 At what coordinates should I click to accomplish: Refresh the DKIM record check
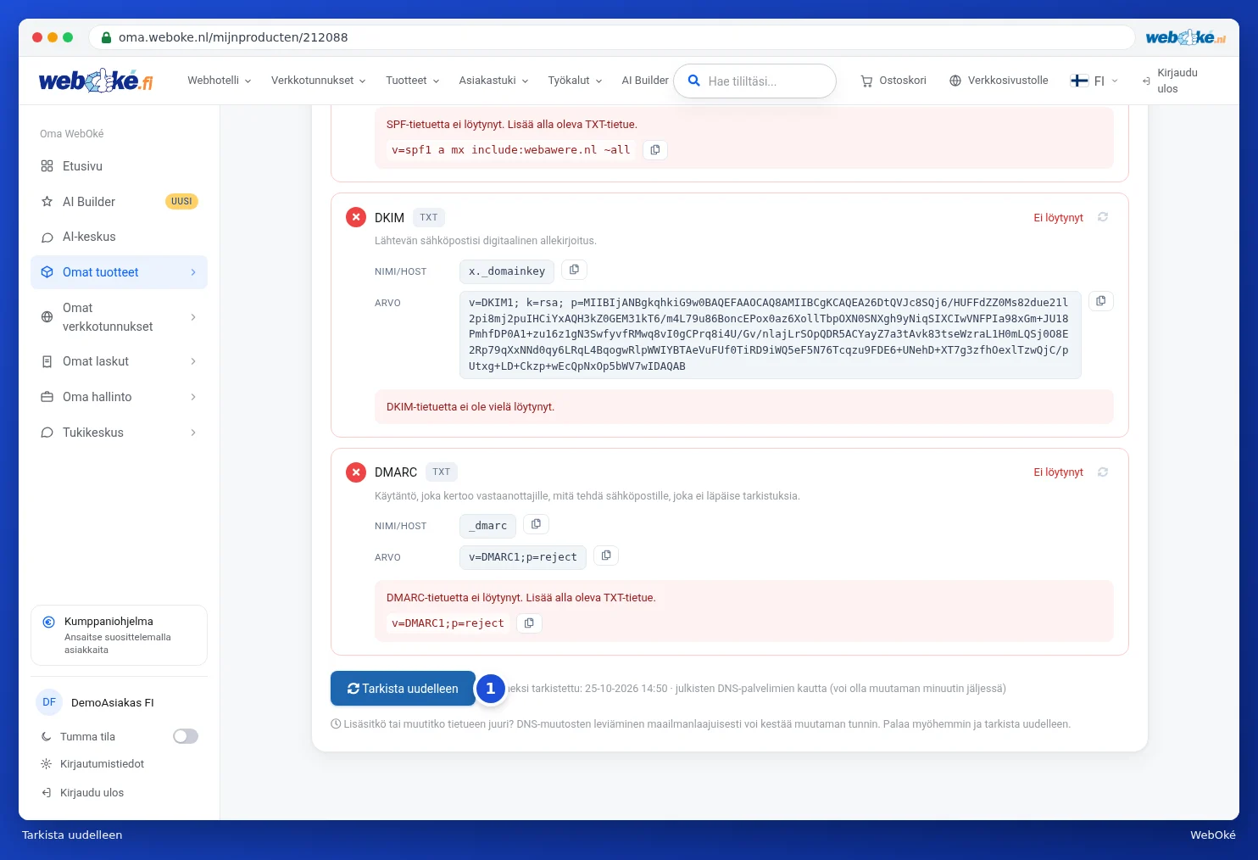[x=1103, y=217]
